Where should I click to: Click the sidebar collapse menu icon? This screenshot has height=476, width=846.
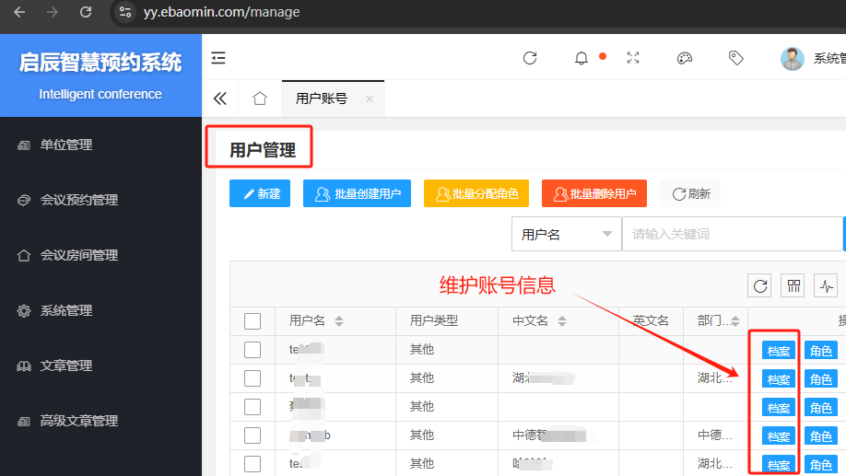(218, 58)
